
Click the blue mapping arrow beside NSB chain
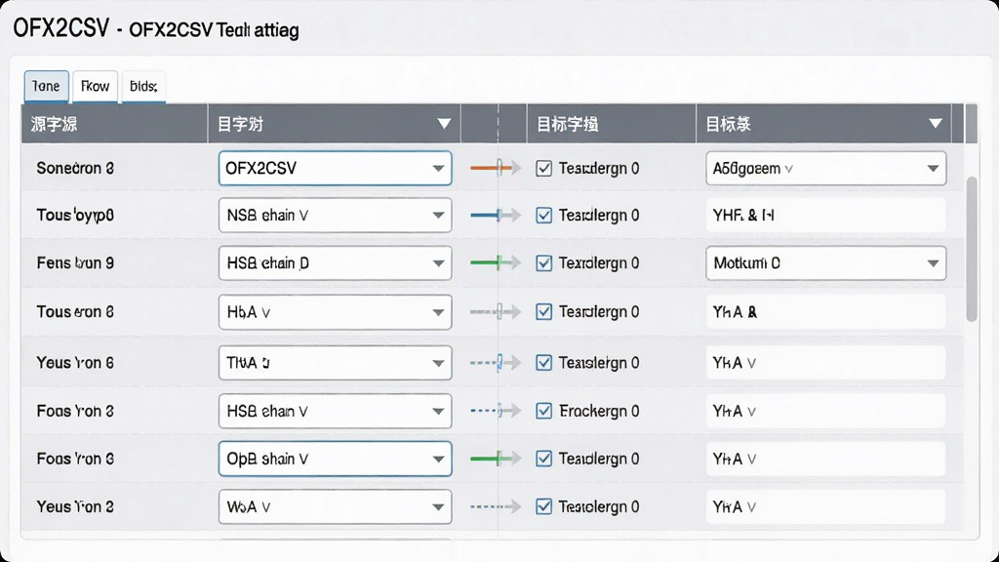click(496, 216)
